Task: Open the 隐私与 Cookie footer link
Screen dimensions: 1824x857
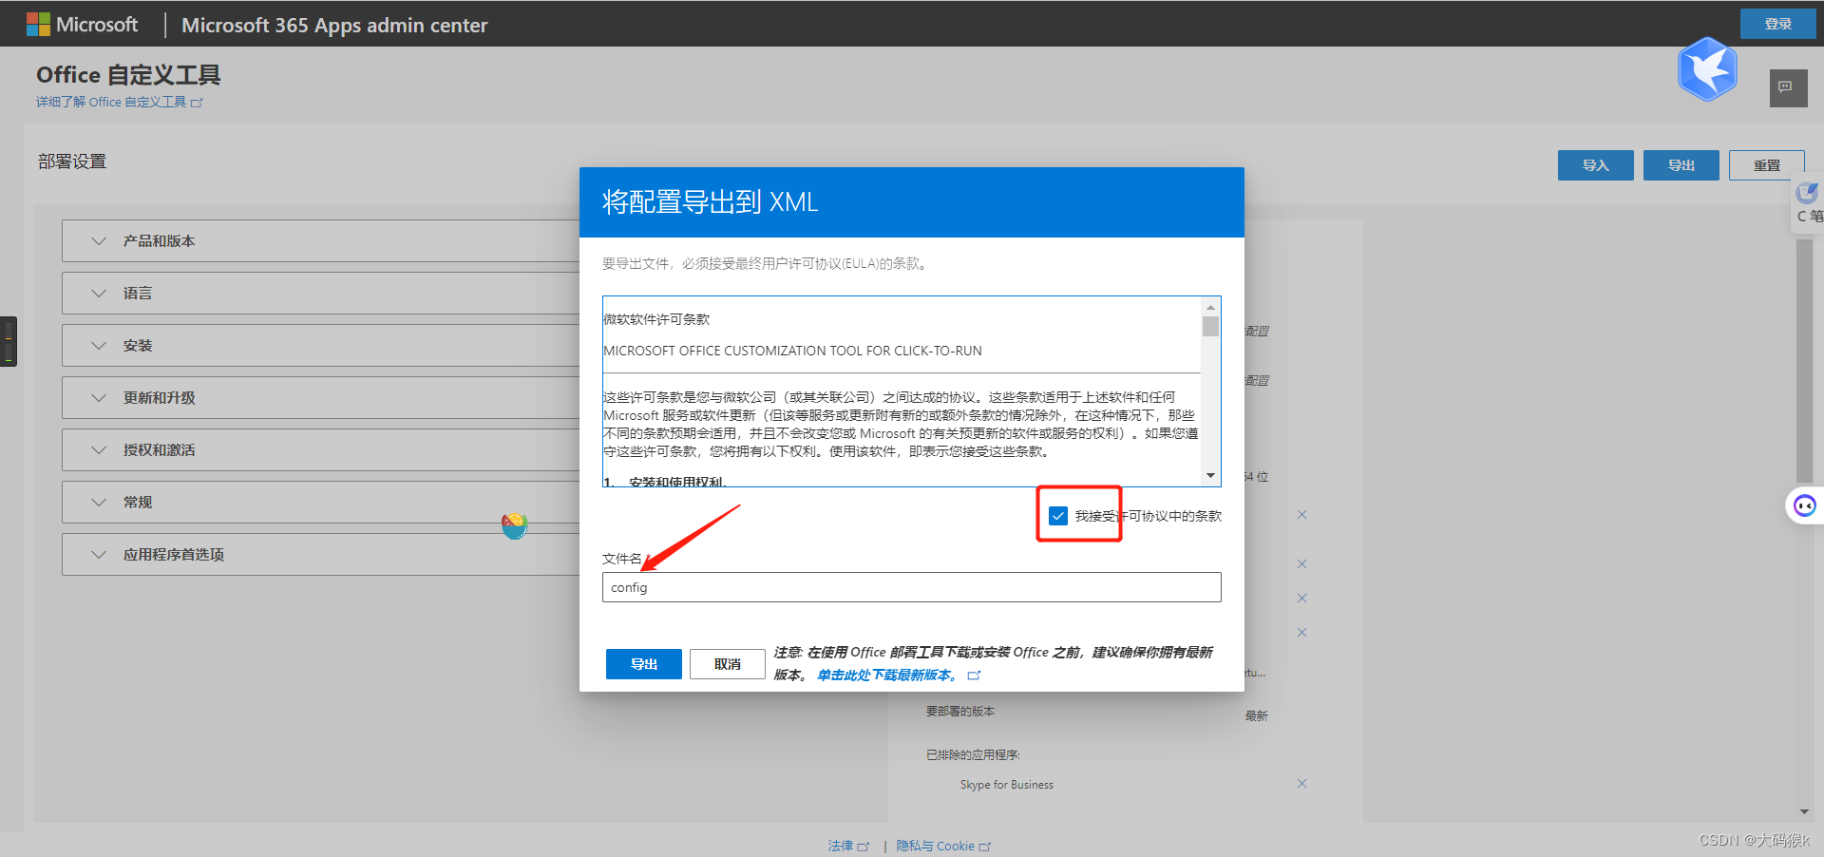Action: pos(943,846)
